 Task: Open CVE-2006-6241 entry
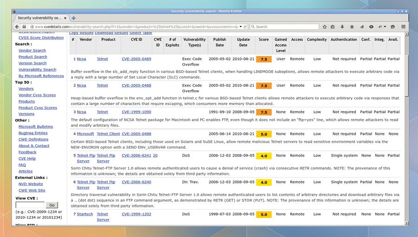136,155
